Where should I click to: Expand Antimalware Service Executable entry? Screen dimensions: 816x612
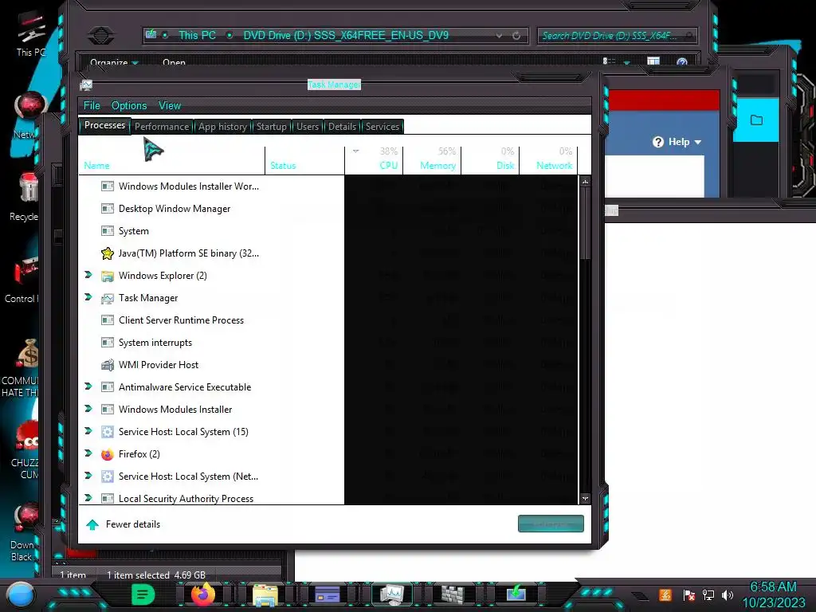point(88,386)
